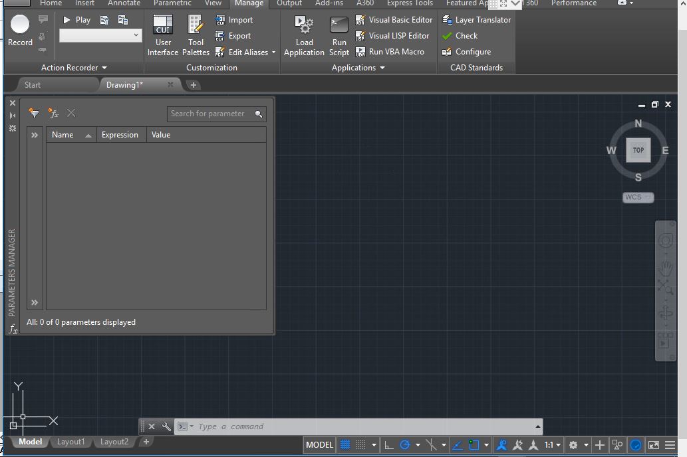Open the Layer Translator
The image size is (687, 457).
[x=477, y=20]
